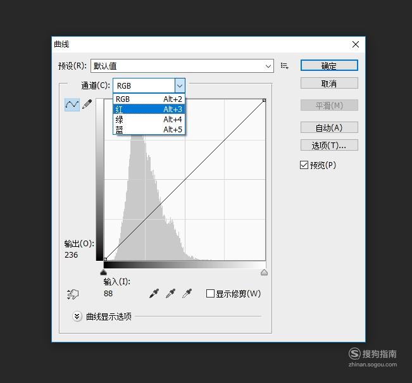Viewport: 412px width, 383px height.
Task: Choose the 蓝 channel option
Action: (149, 129)
